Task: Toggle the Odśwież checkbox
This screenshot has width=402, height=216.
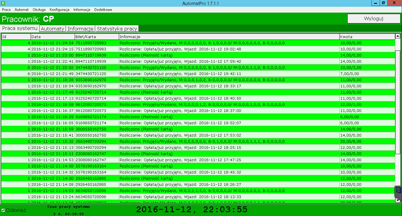Action: click(x=3, y=210)
